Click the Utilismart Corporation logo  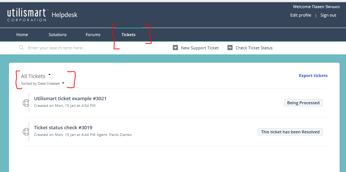(x=27, y=15)
